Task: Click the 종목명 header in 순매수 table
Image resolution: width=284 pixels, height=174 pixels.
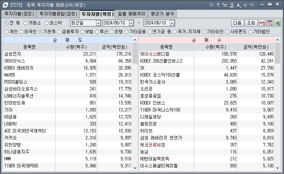Action: (x=166, y=47)
